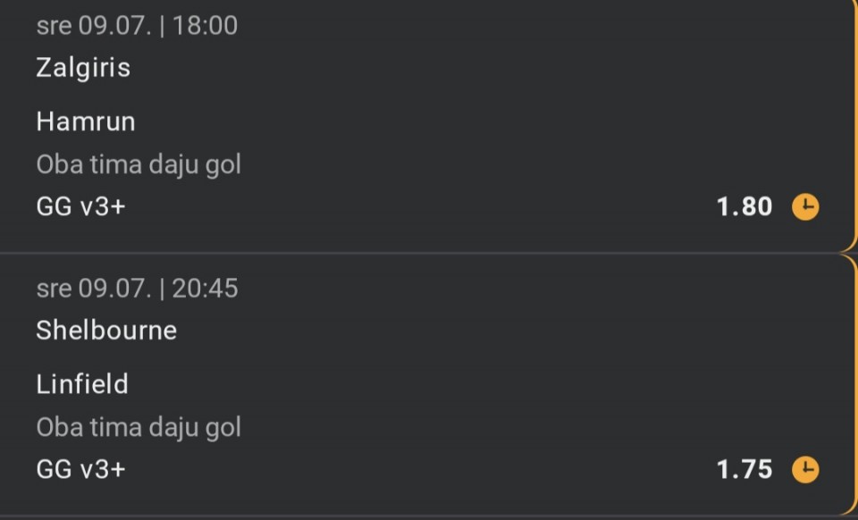Select the 1.75 odds value
Viewport: 858px width, 520px height.
click(744, 470)
